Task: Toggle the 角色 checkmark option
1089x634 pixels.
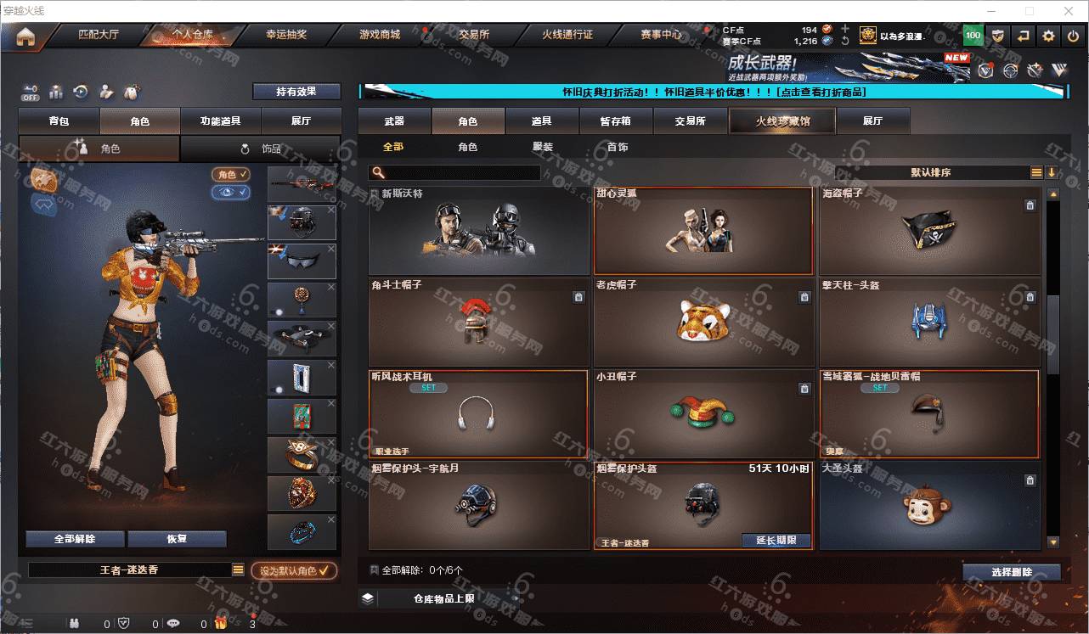Action: [x=231, y=174]
